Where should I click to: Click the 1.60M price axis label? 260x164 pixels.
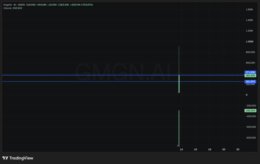(x=249, y=10)
